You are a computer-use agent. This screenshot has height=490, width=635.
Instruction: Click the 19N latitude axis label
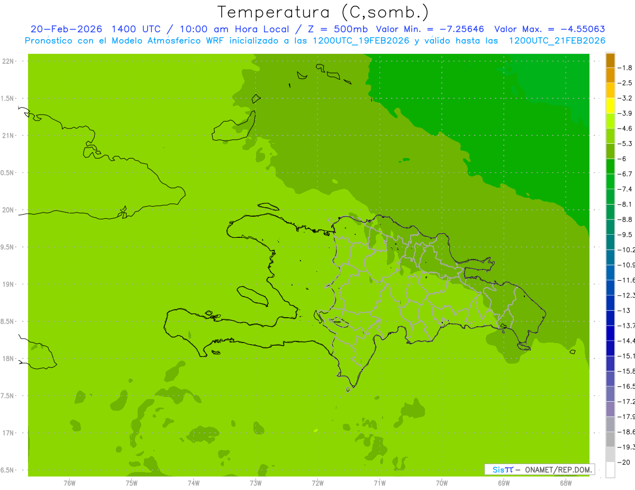(x=7, y=284)
